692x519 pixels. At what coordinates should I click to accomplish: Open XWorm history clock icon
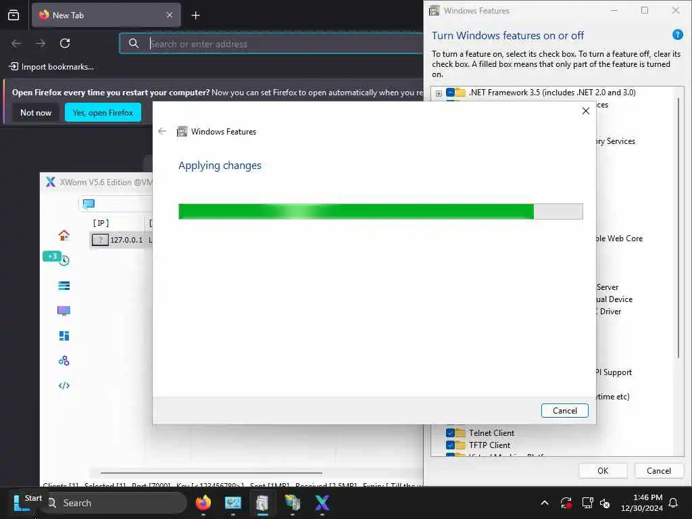click(64, 260)
